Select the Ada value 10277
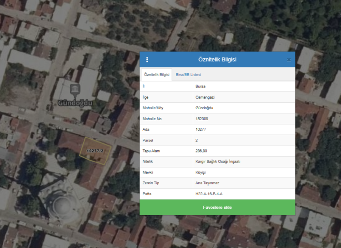This screenshot has height=248, width=341. pos(201,129)
